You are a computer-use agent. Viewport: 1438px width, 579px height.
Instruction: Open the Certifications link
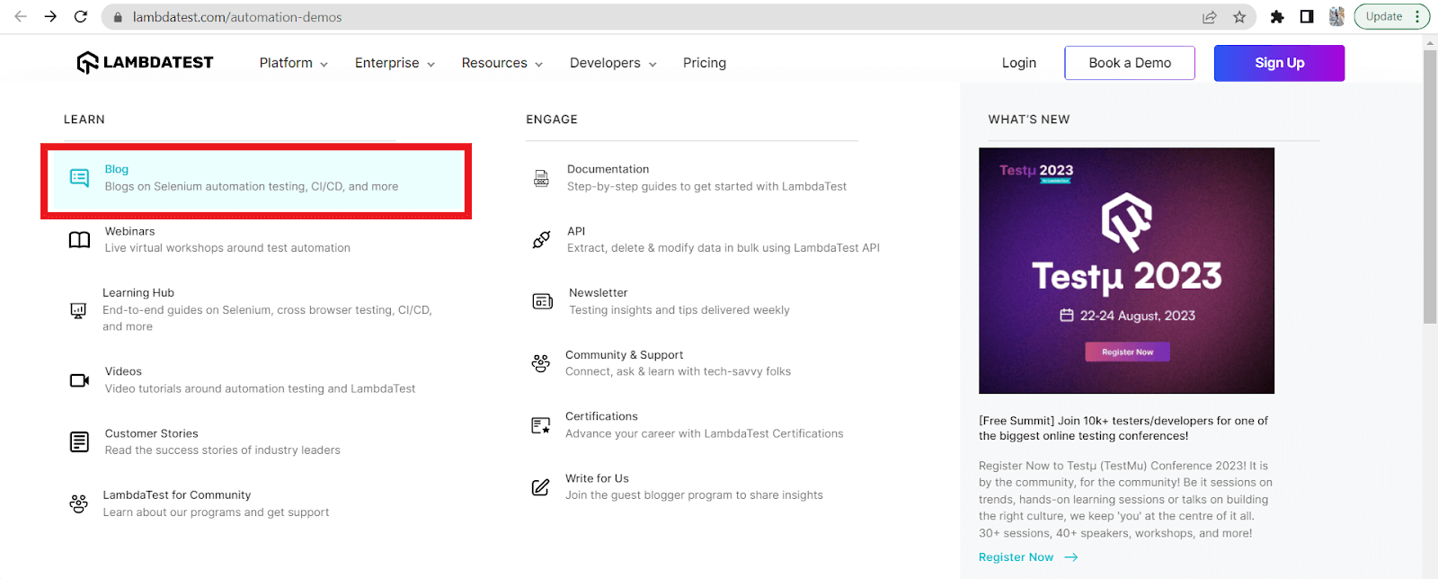[601, 416]
